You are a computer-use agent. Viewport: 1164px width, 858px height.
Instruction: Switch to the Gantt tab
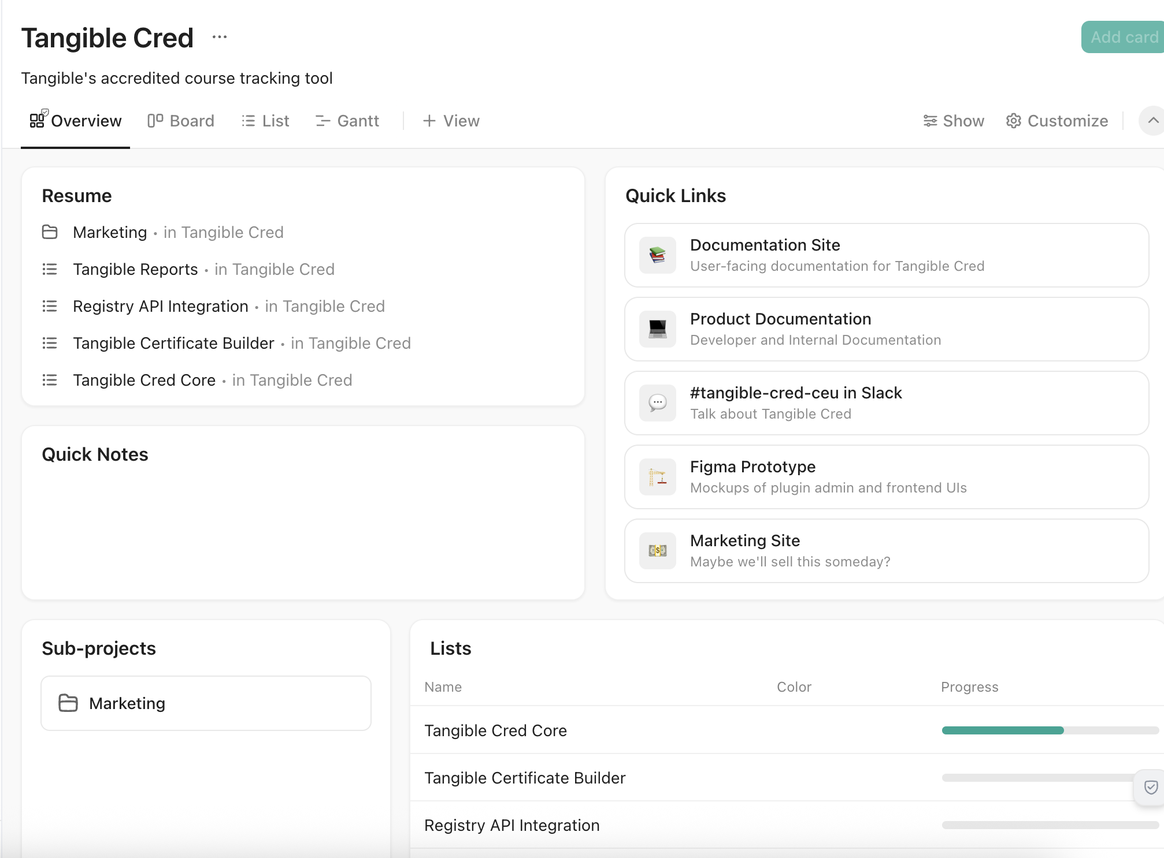(347, 121)
